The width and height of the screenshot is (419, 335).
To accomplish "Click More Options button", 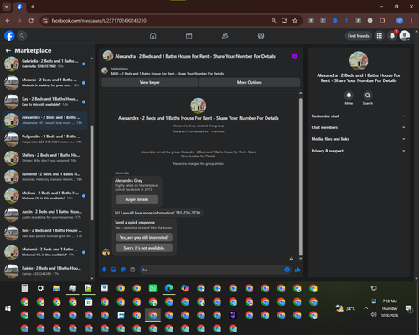I will coord(250,82).
